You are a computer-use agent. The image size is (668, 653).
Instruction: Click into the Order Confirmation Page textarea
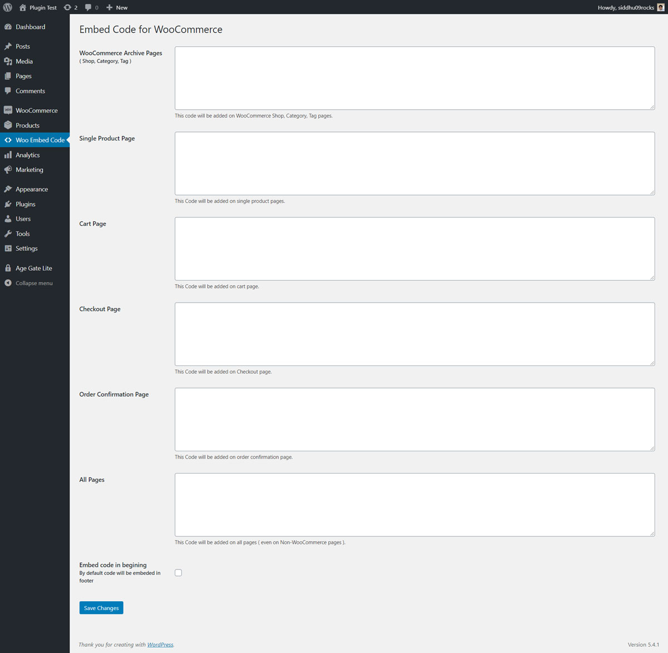(415, 419)
